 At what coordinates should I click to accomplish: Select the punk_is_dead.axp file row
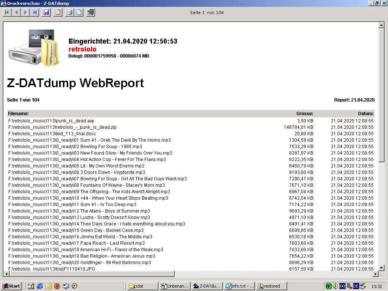coord(191,121)
